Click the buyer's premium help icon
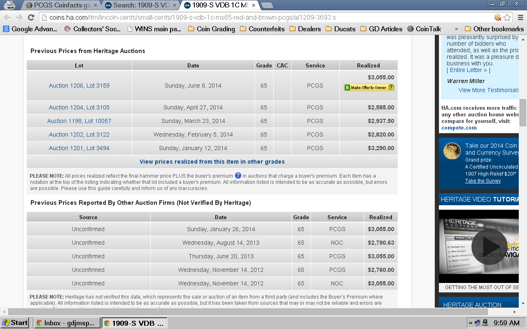 point(238,176)
